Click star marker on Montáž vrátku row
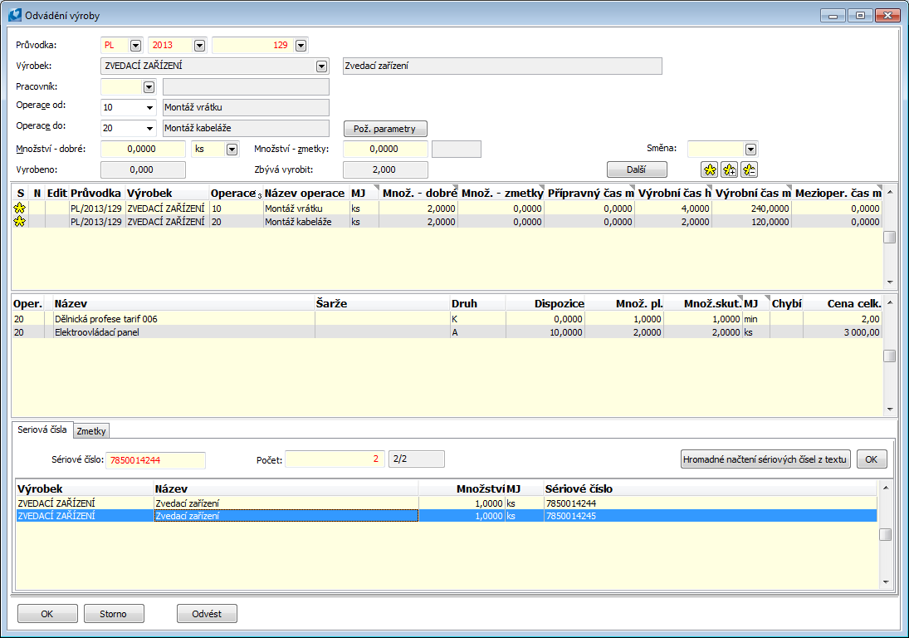Viewport: 909px width, 638px height. pyautogui.click(x=18, y=209)
